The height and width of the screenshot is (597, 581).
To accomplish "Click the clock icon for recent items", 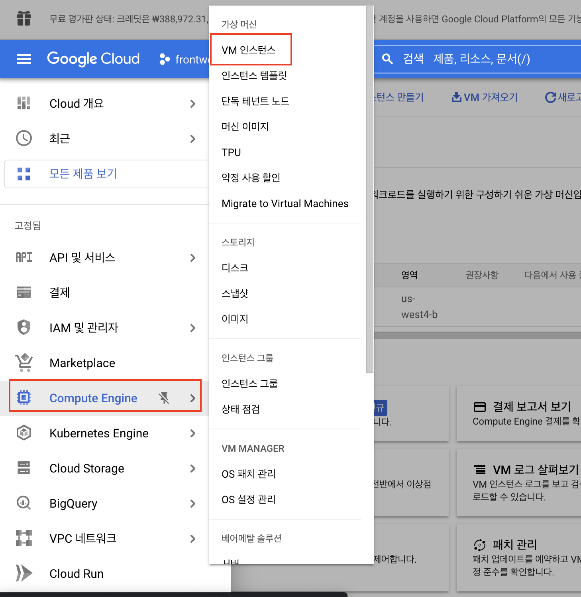I will click(24, 138).
